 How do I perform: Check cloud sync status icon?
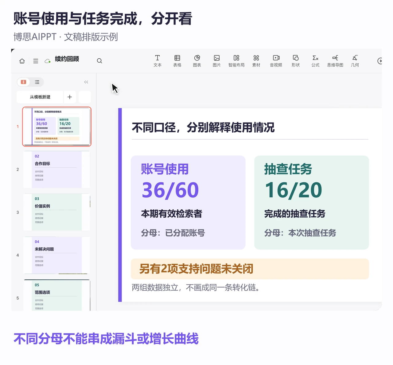(48, 61)
